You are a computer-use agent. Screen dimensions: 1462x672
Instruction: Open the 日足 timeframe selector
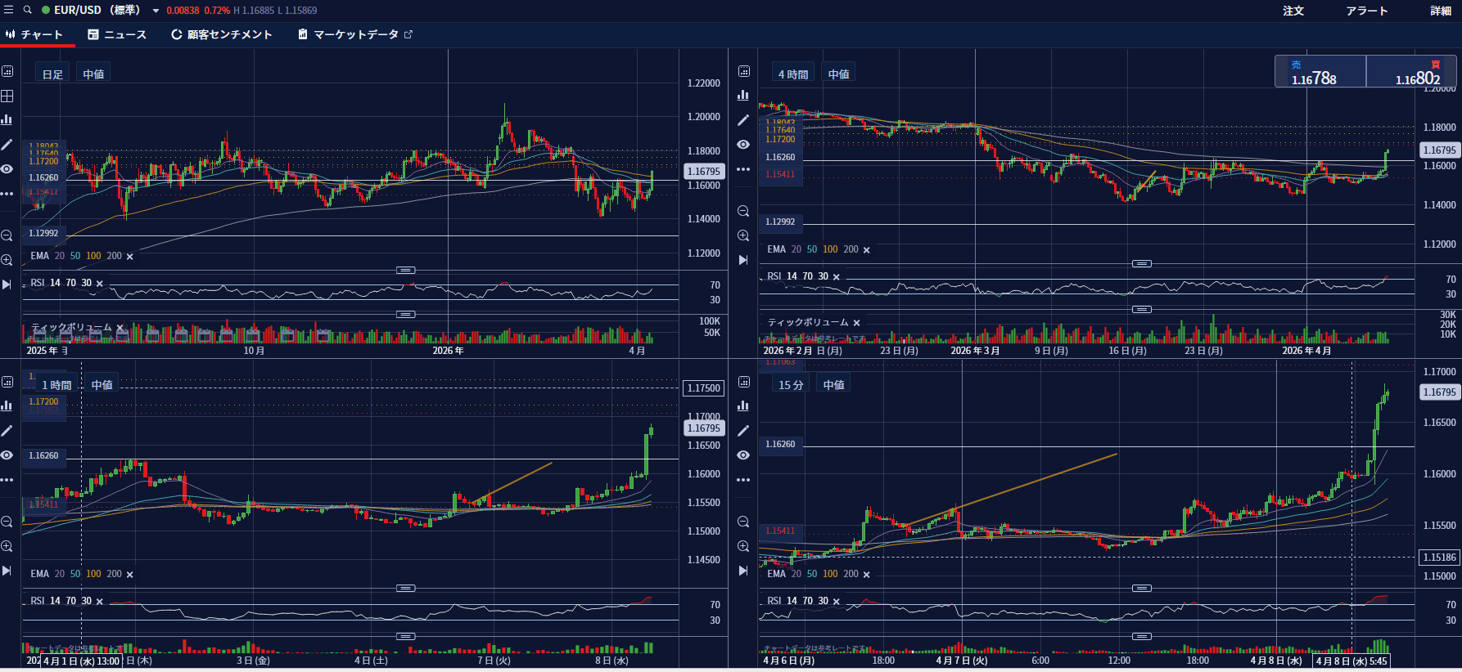(52, 74)
